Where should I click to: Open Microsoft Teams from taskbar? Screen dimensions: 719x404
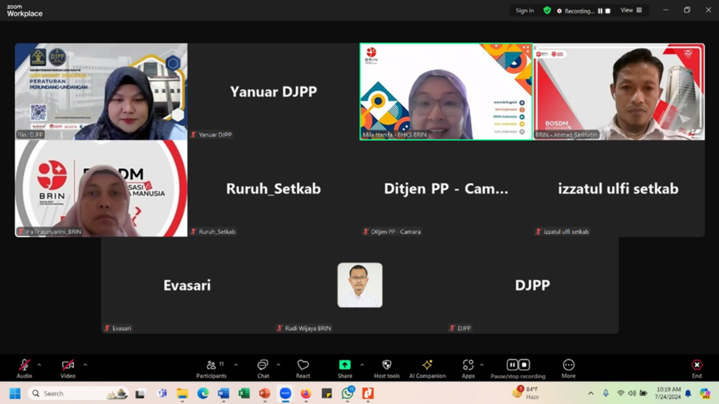tap(162, 394)
